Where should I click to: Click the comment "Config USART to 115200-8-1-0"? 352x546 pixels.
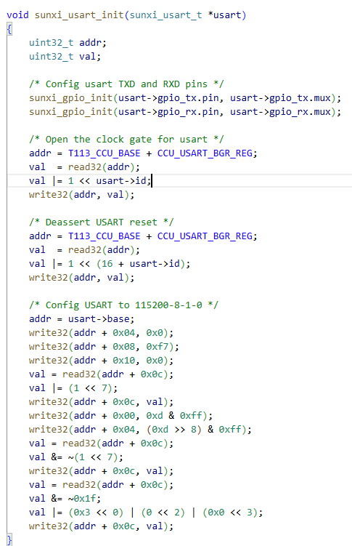click(123, 305)
